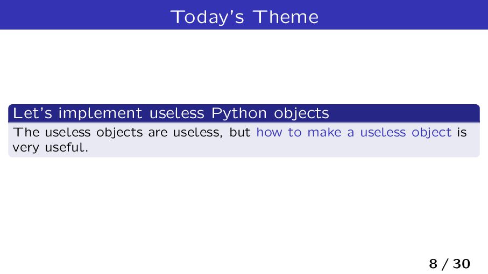The height and width of the screenshot is (274, 488).
Task: Click the word "implement" in the block heading
Action: click(101, 113)
